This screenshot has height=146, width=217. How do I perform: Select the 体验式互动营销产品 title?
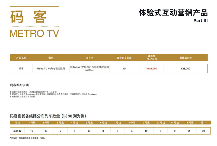pos(173,12)
